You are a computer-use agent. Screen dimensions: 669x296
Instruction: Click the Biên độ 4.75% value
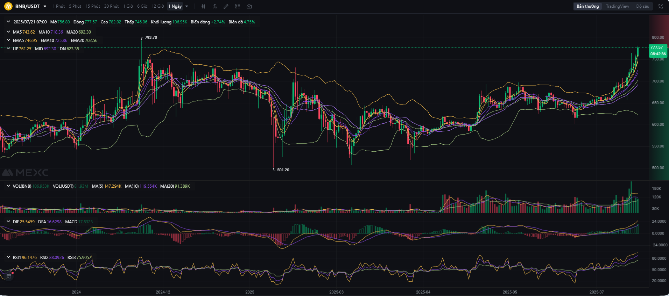click(x=242, y=22)
